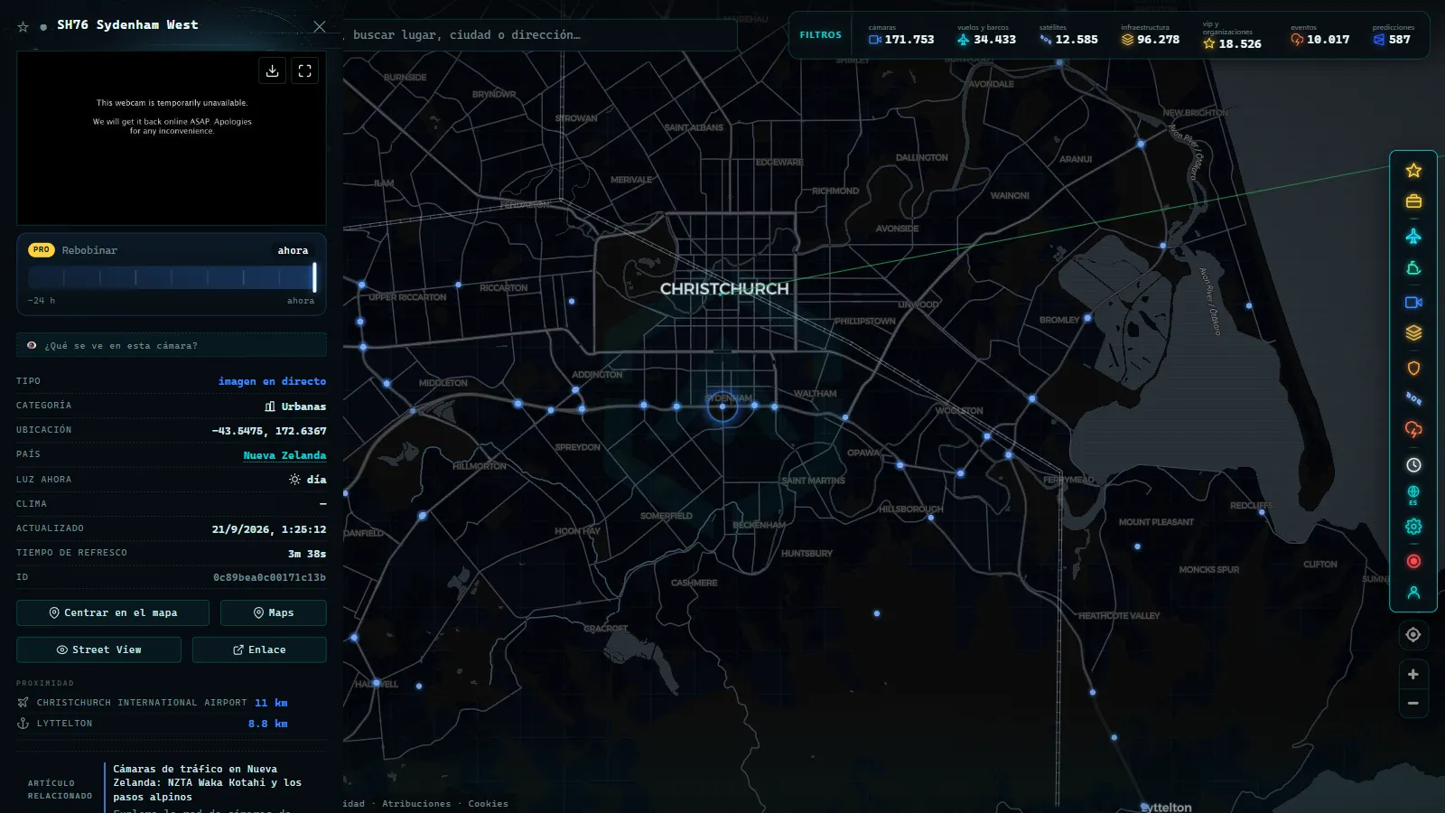This screenshot has height=813, width=1445.
Task: Click the favorites star in the right sidebar
Action: coord(1413,170)
